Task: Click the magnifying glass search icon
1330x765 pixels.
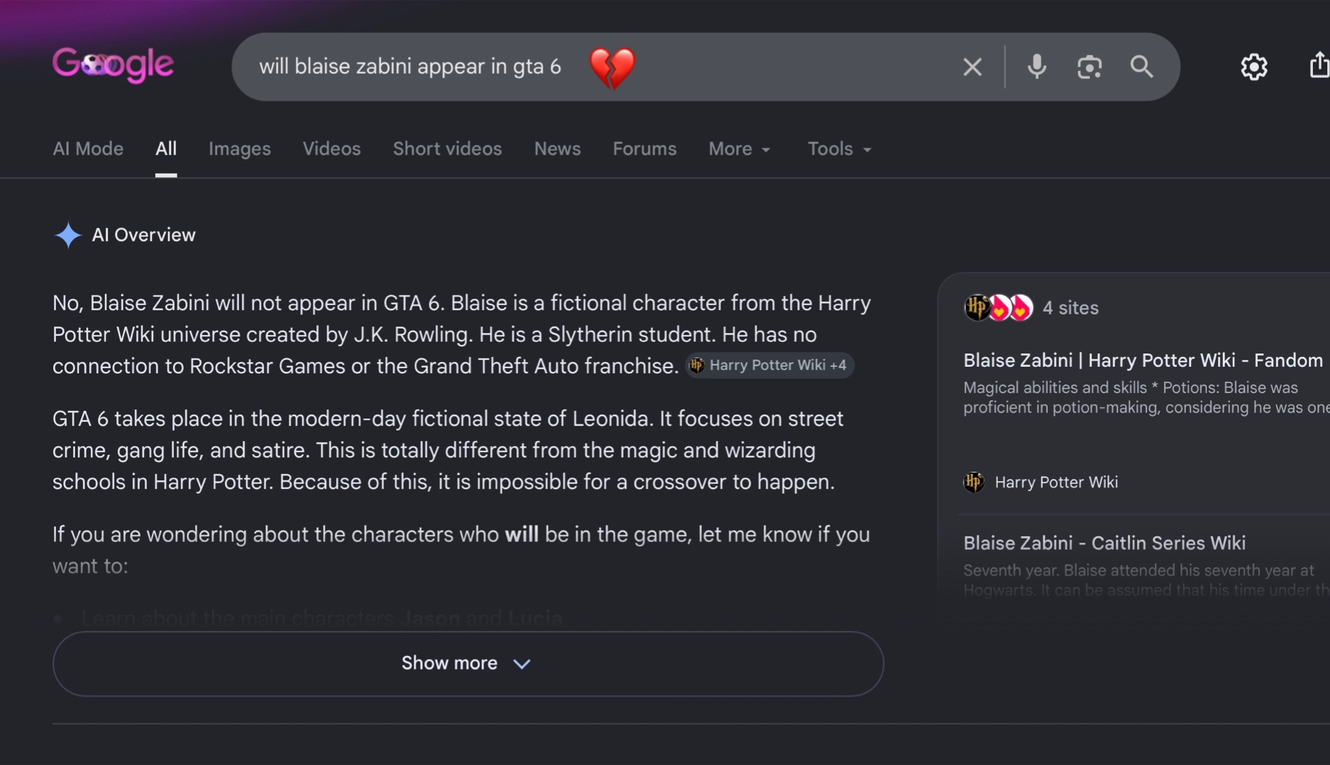Action: [x=1141, y=67]
